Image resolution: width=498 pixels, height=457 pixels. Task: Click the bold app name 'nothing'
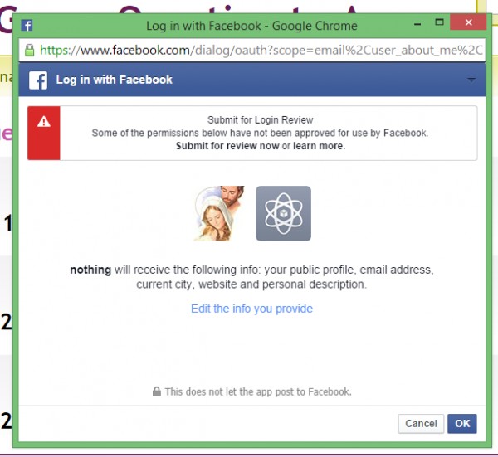pos(90,270)
